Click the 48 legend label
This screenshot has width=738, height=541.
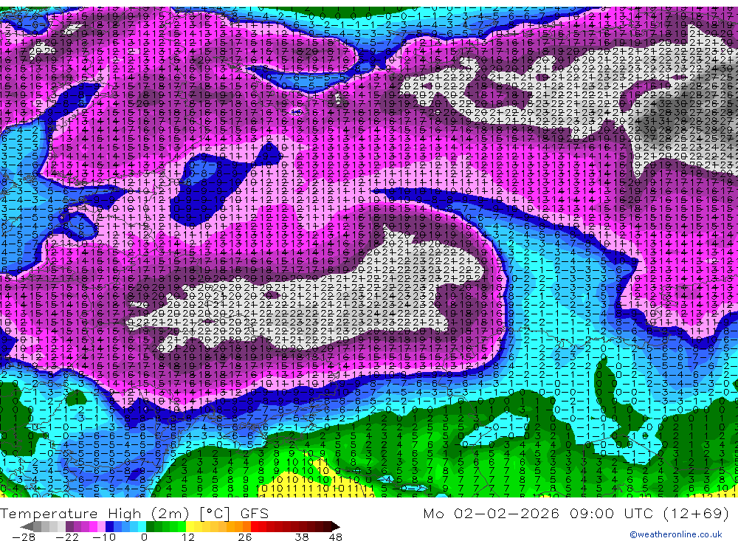click(336, 537)
